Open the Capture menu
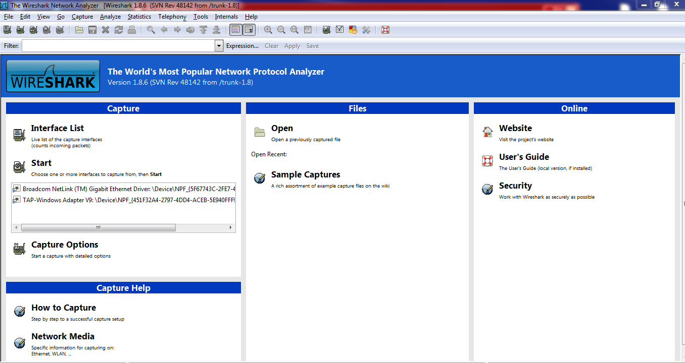The image size is (685, 363). click(x=82, y=17)
